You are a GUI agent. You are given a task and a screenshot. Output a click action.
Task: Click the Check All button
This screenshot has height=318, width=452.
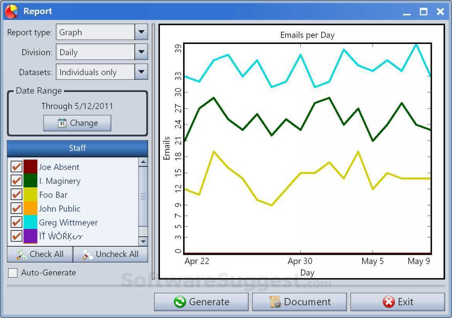tap(40, 254)
